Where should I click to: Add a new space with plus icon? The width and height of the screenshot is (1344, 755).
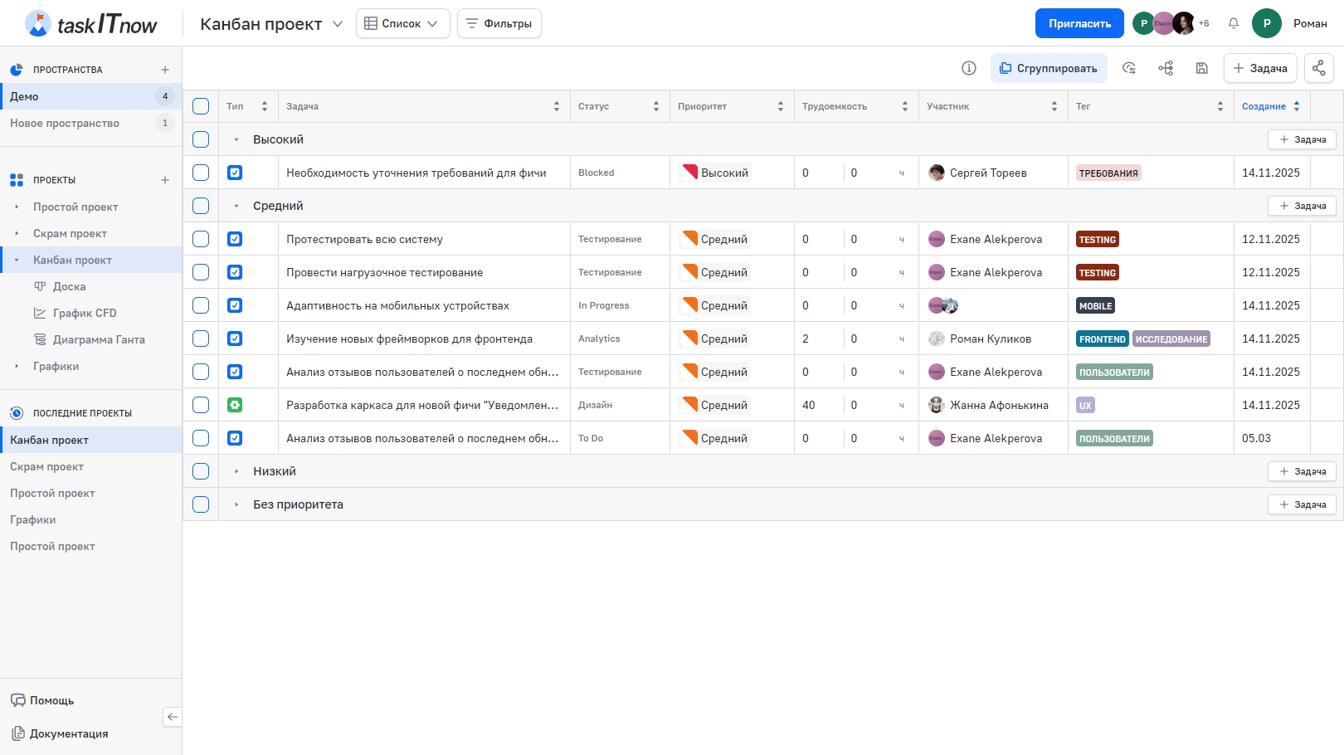tap(165, 70)
